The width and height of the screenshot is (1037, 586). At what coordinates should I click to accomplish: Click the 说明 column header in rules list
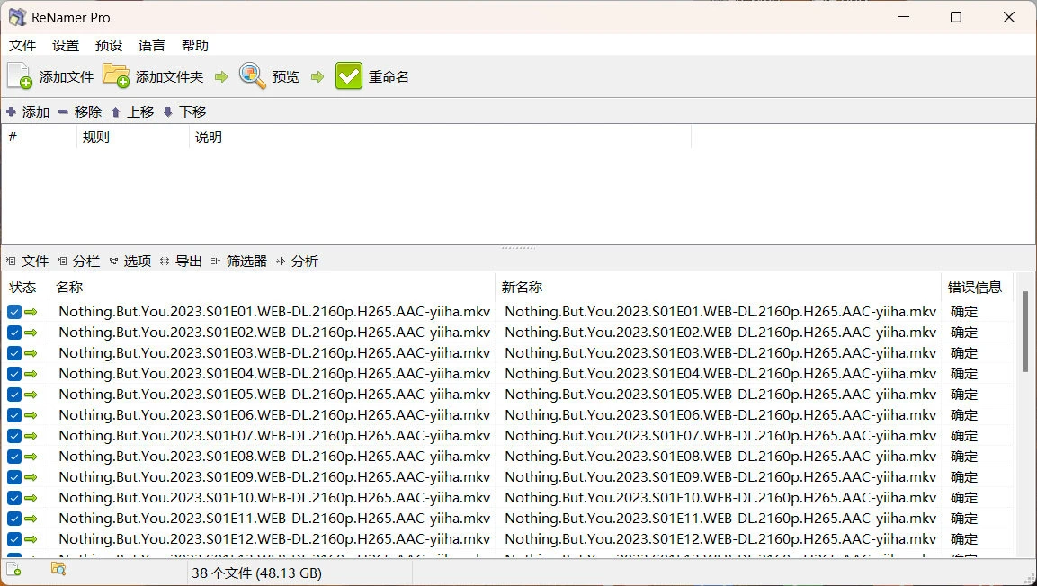pyautogui.click(x=441, y=138)
